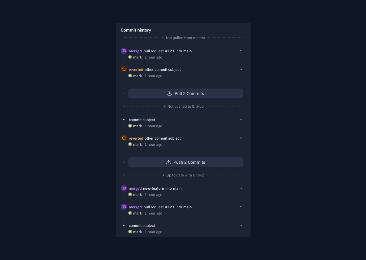Click the upload icon inside Push 2 Commits
The height and width of the screenshot is (260, 366).
point(168,162)
